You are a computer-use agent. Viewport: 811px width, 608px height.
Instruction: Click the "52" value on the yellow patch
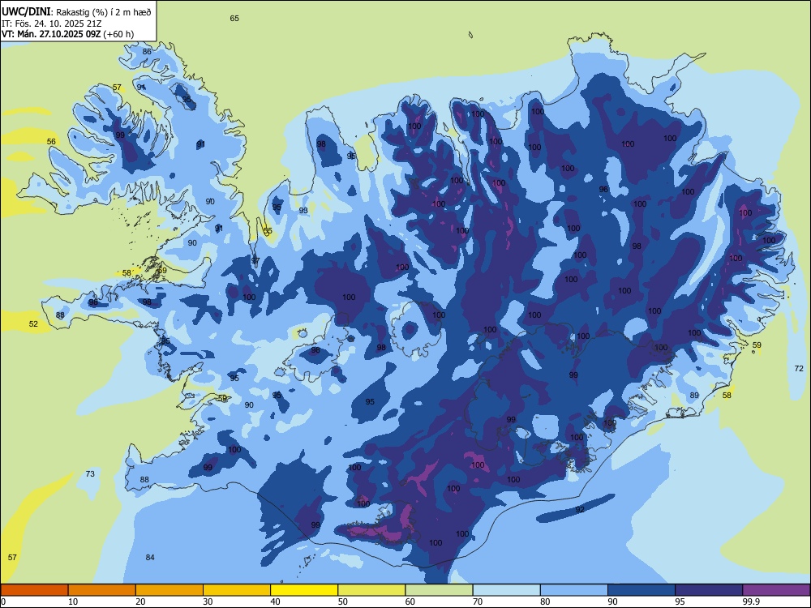[x=33, y=324]
